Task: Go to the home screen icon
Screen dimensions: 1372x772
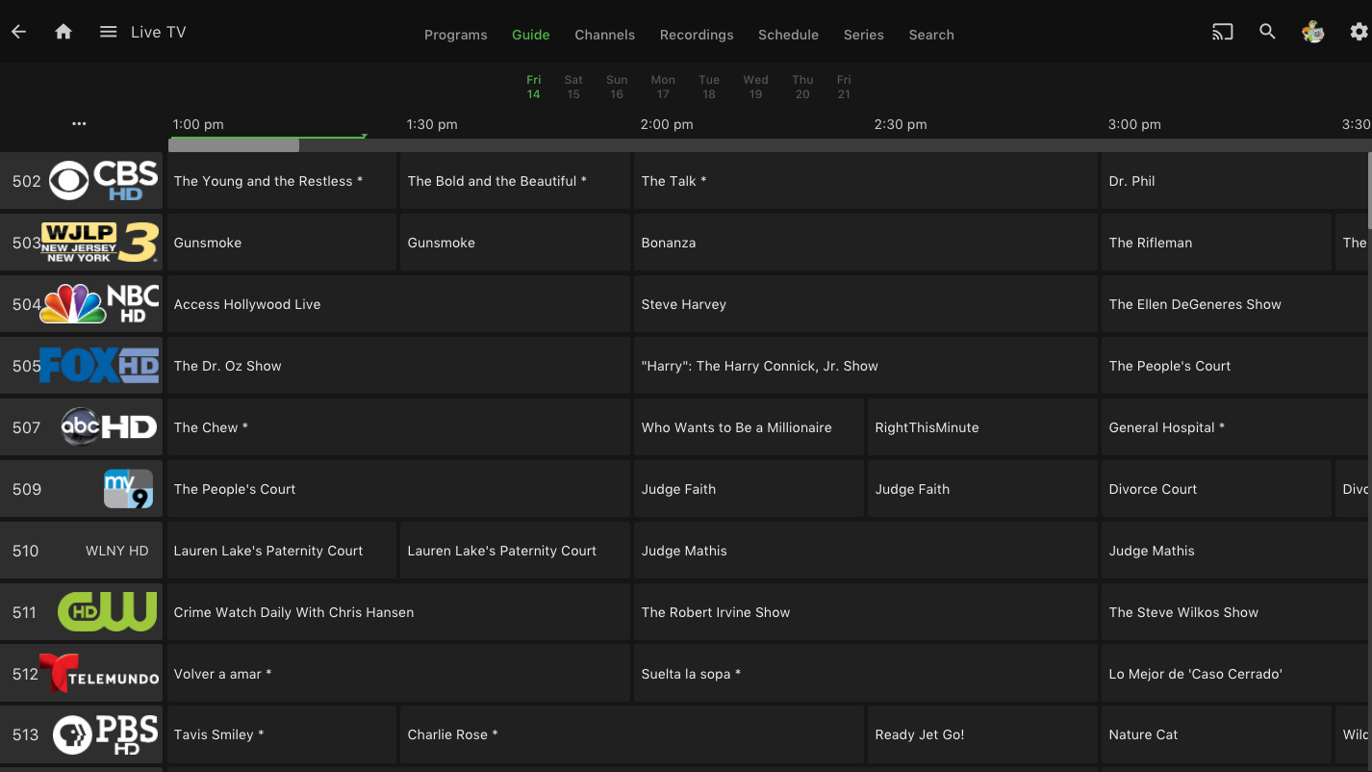Action: coord(64,32)
